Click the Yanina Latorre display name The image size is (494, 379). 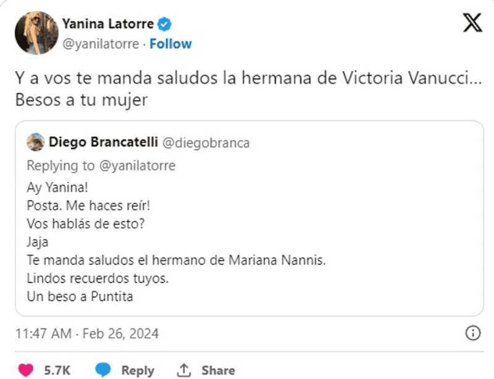click(108, 24)
